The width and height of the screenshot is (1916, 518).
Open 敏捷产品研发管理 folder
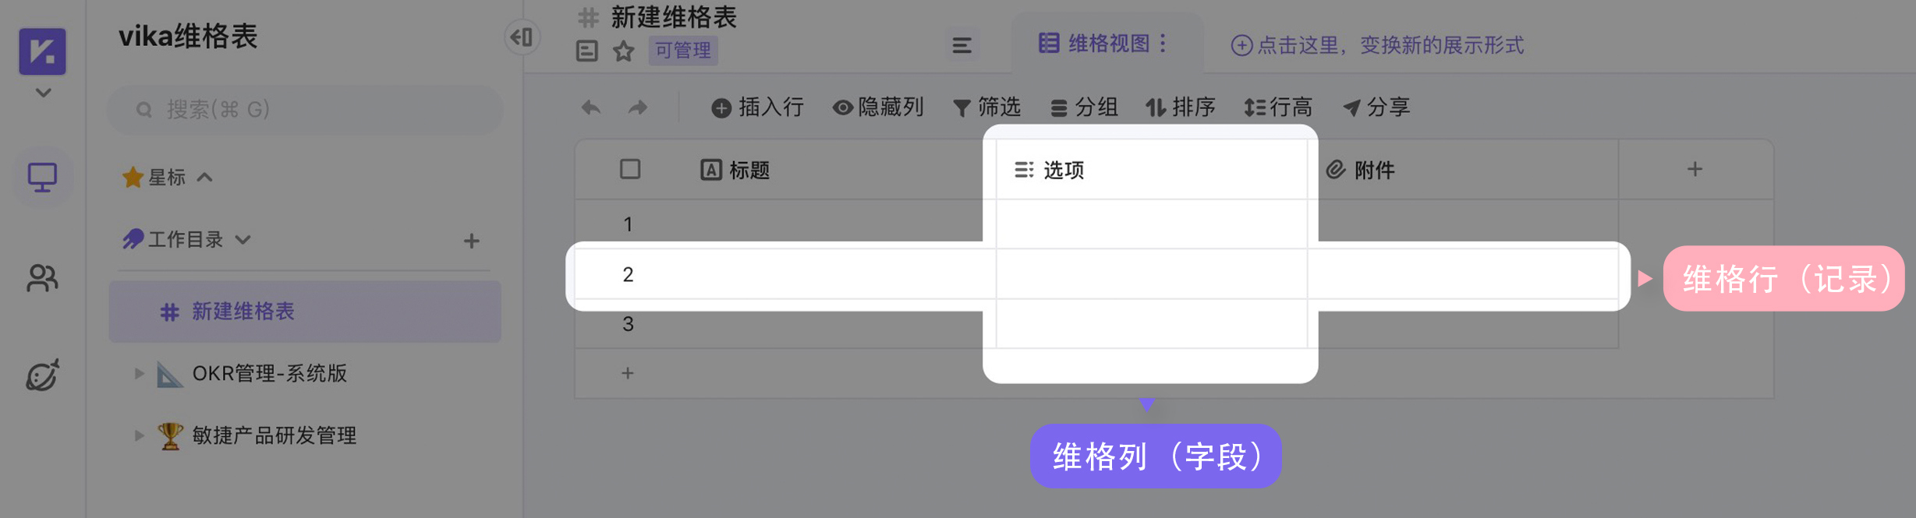(274, 435)
